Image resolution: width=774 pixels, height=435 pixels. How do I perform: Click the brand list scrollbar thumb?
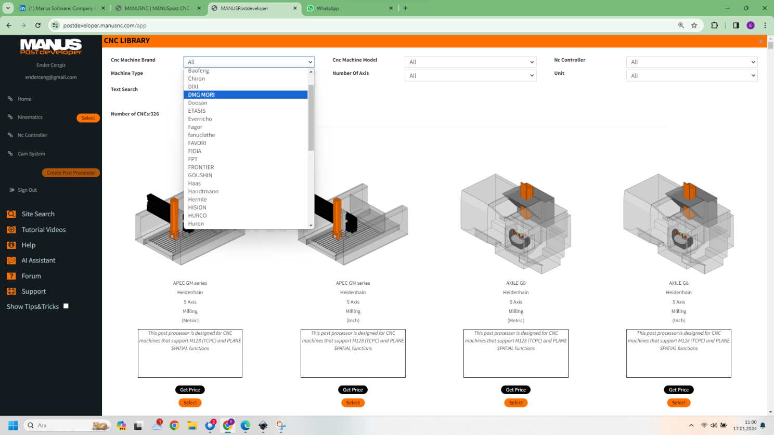311,117
